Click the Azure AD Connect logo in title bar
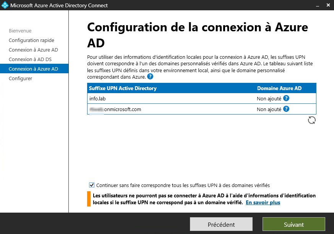 [x=5, y=5]
